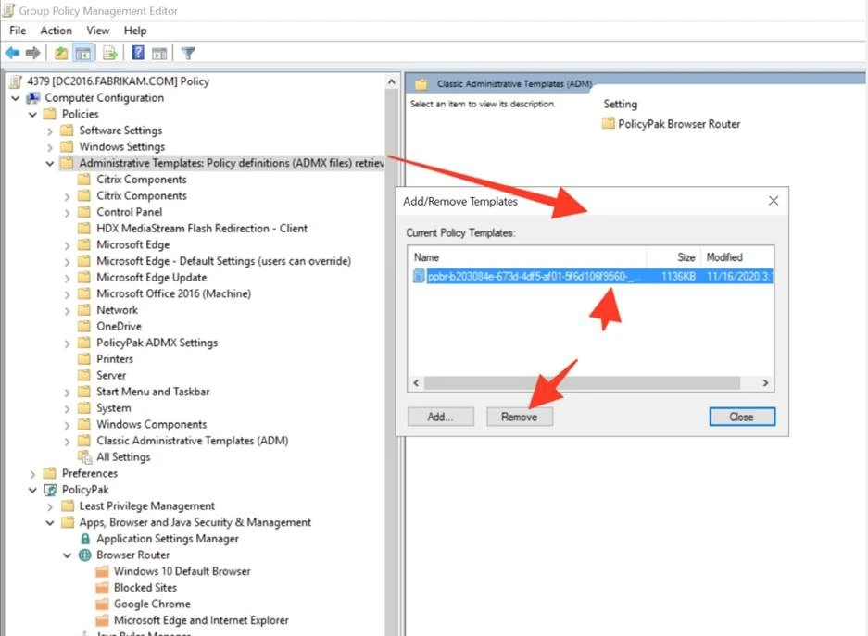868x636 pixels.
Task: Expand the Software Settings node
Action: 50,131
